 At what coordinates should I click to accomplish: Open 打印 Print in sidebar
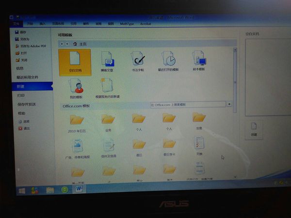(x=21, y=95)
